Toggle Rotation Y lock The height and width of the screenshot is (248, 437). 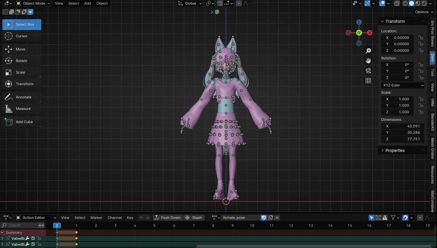point(421,71)
